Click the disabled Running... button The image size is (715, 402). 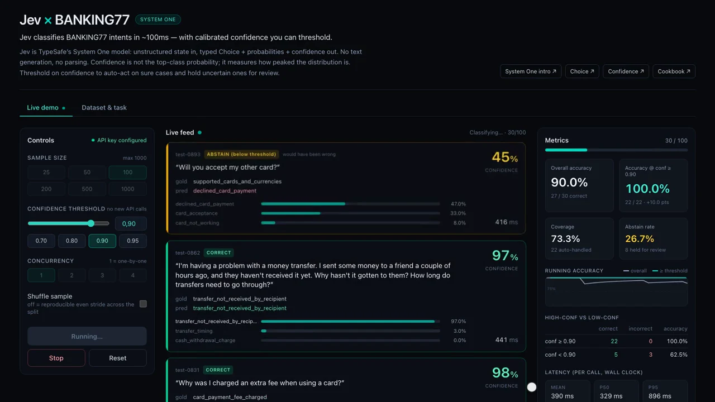point(87,337)
